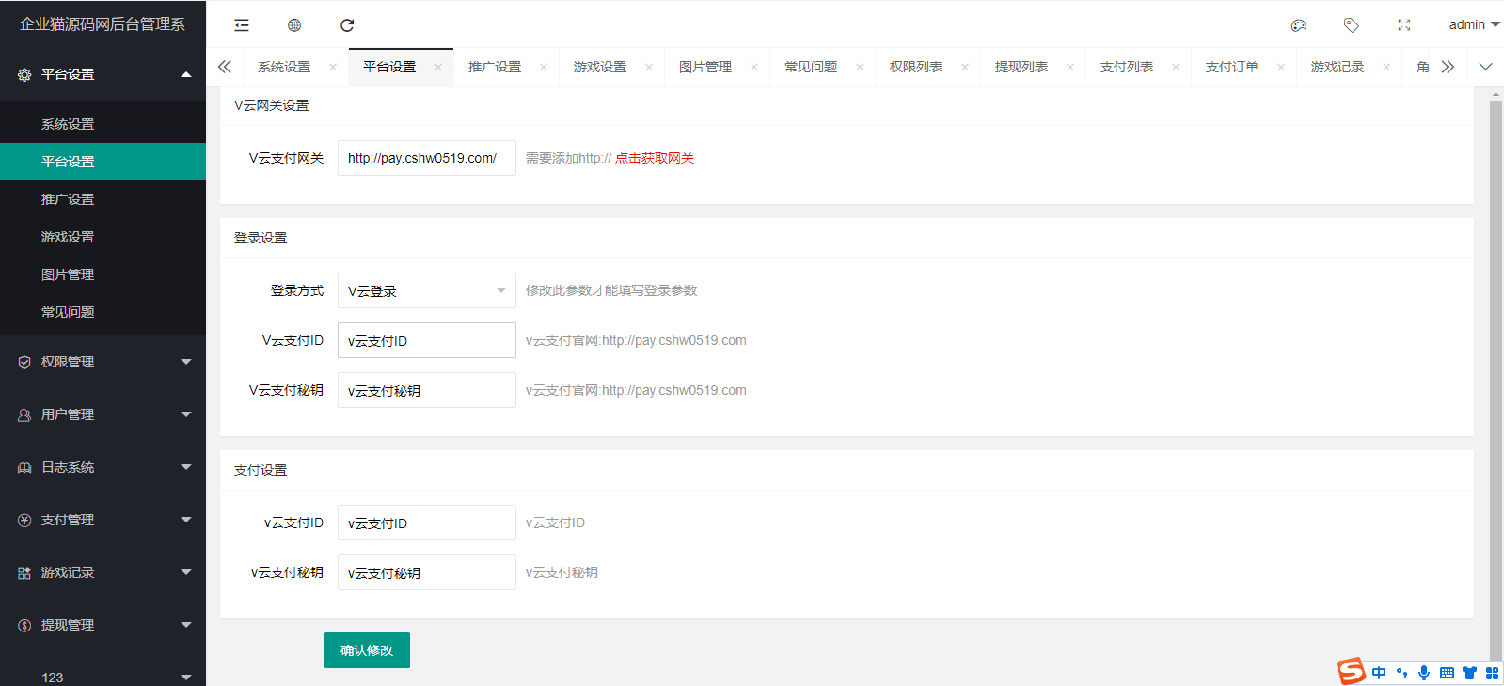Close the 推广设置 tab
Viewport: 1504px width, 686px height.
point(544,67)
